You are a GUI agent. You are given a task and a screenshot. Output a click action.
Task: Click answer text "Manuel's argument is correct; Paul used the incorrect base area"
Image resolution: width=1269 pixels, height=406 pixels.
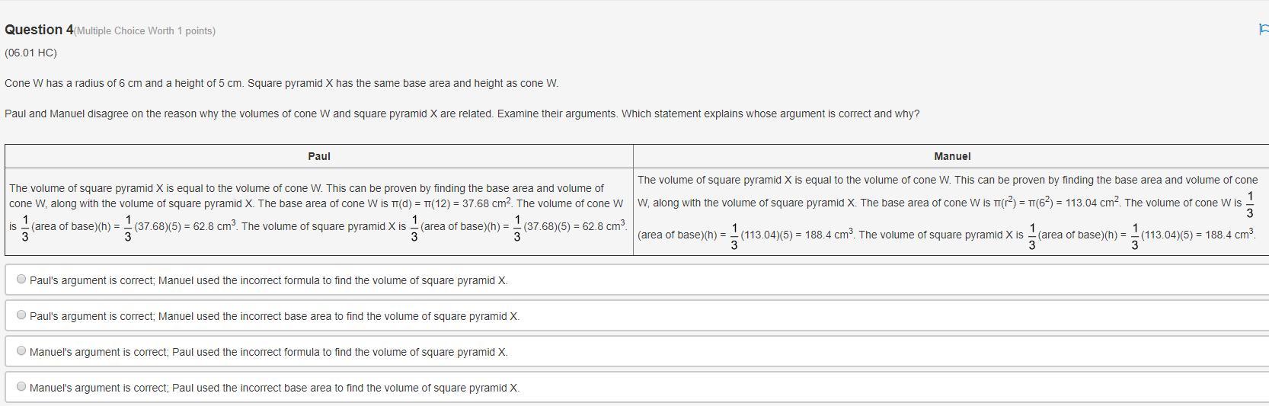(274, 388)
